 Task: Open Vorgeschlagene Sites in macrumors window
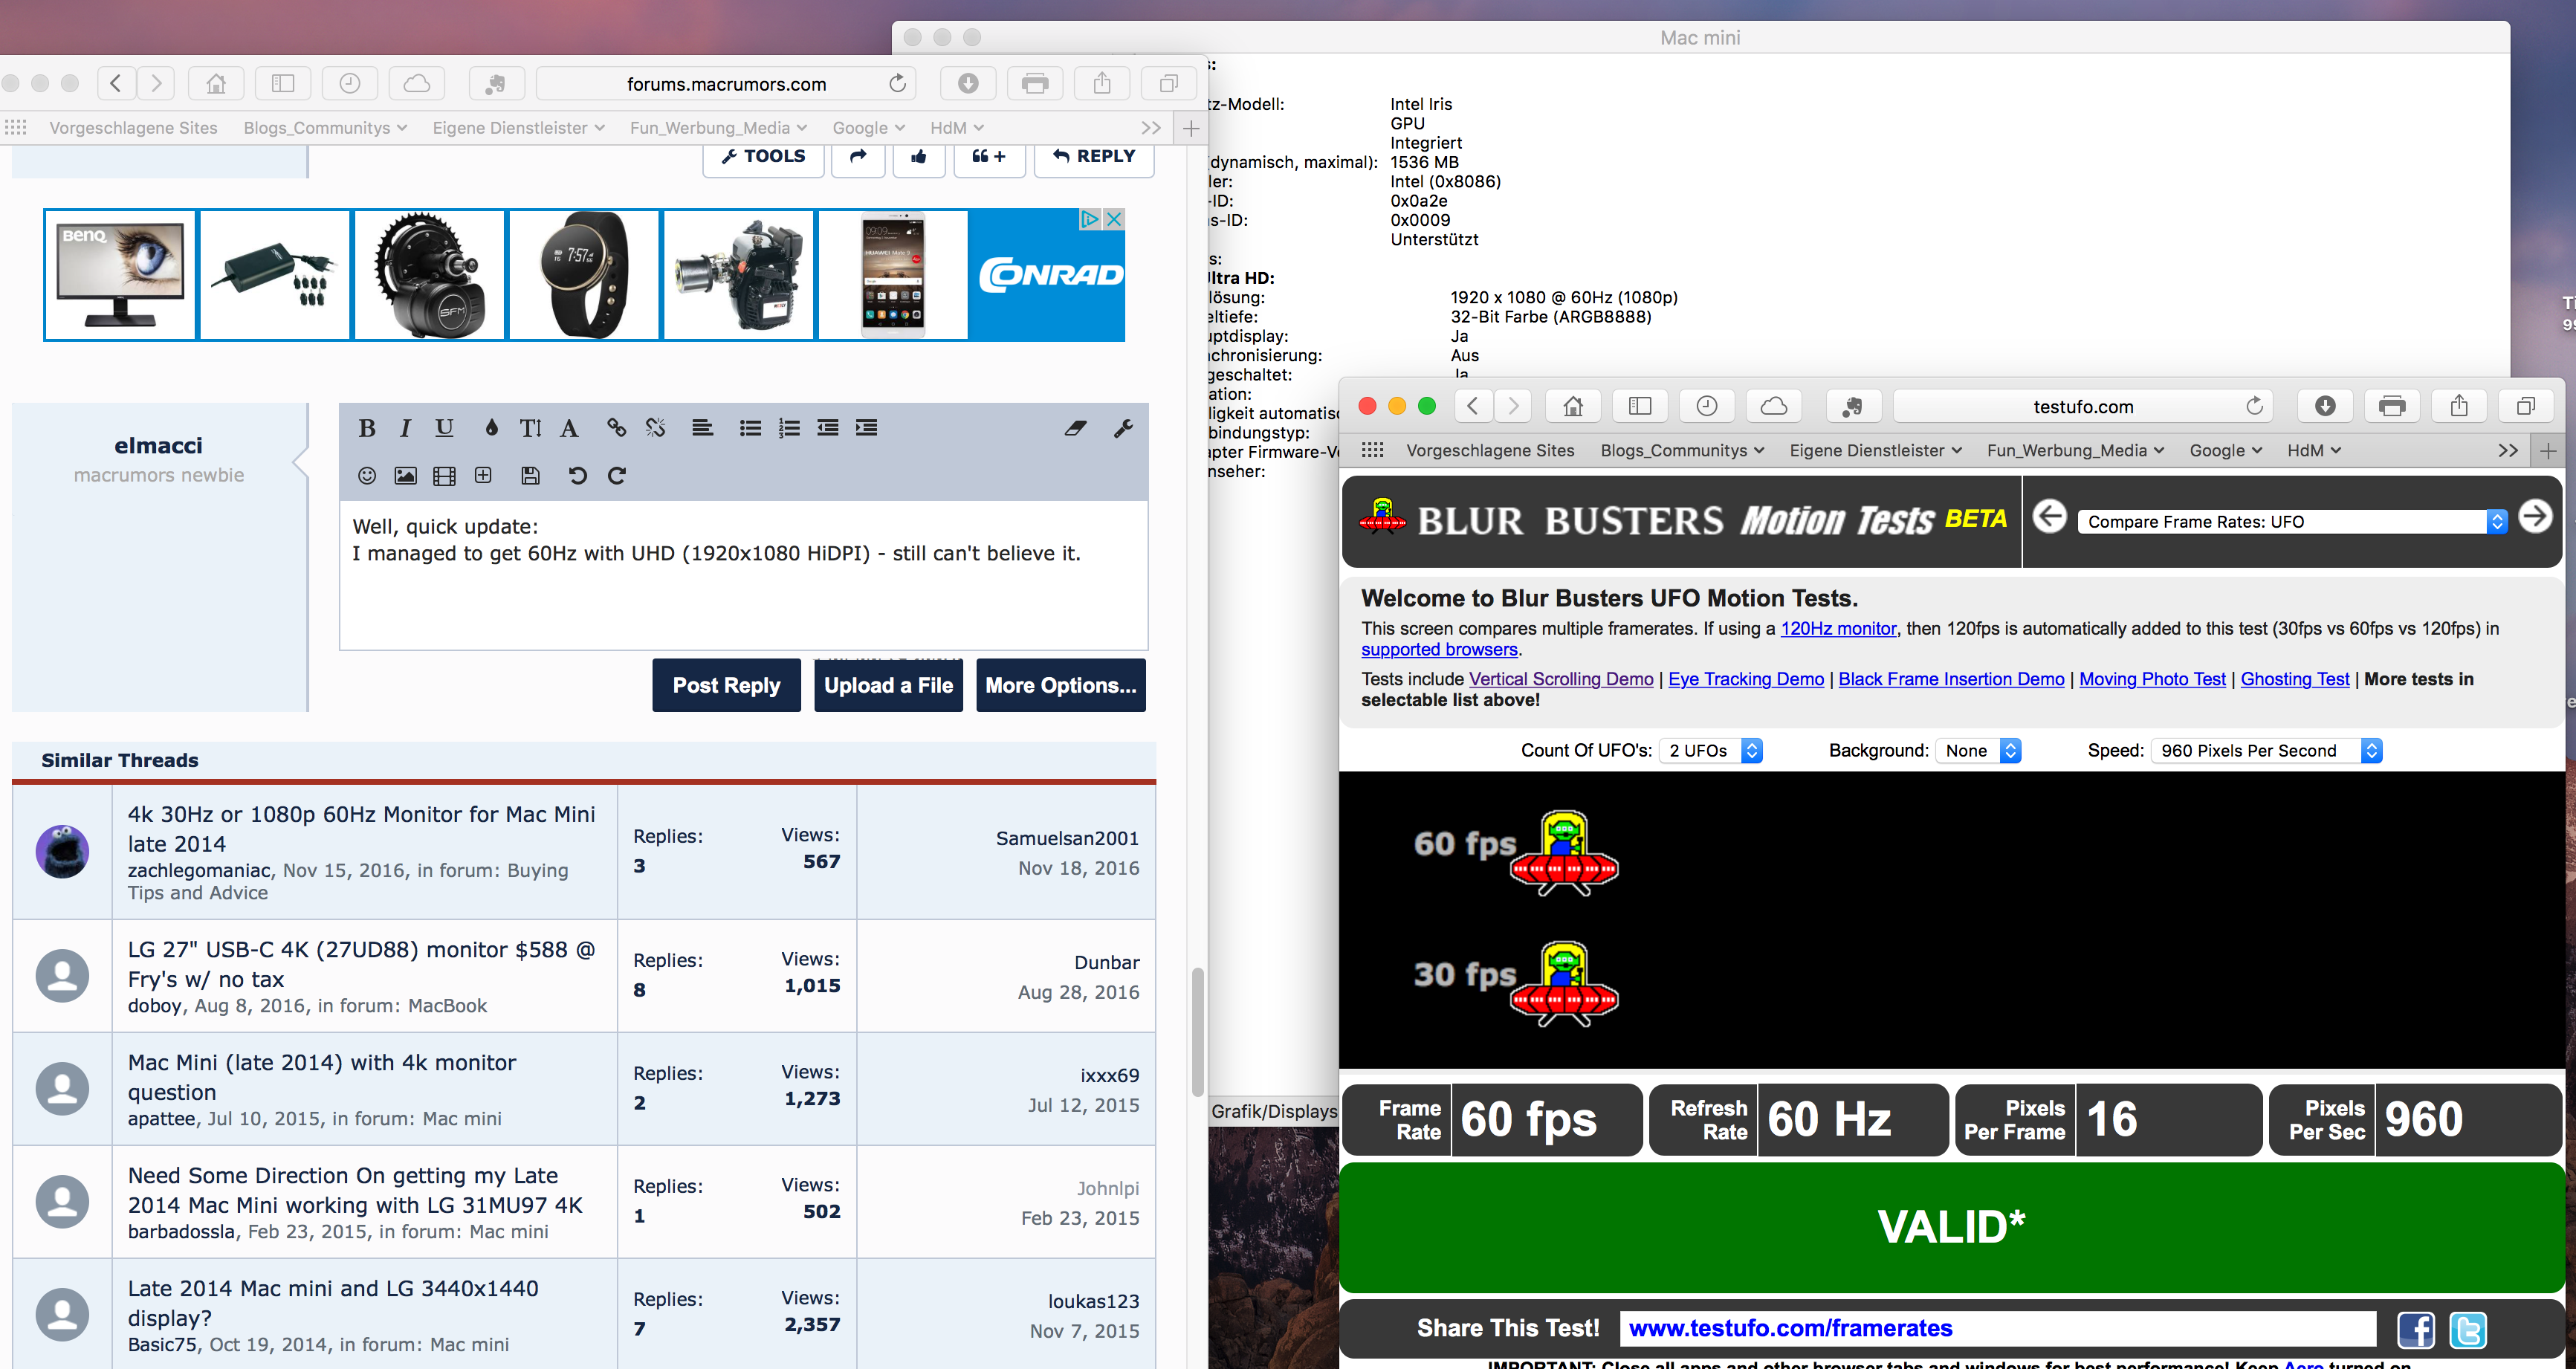click(133, 128)
